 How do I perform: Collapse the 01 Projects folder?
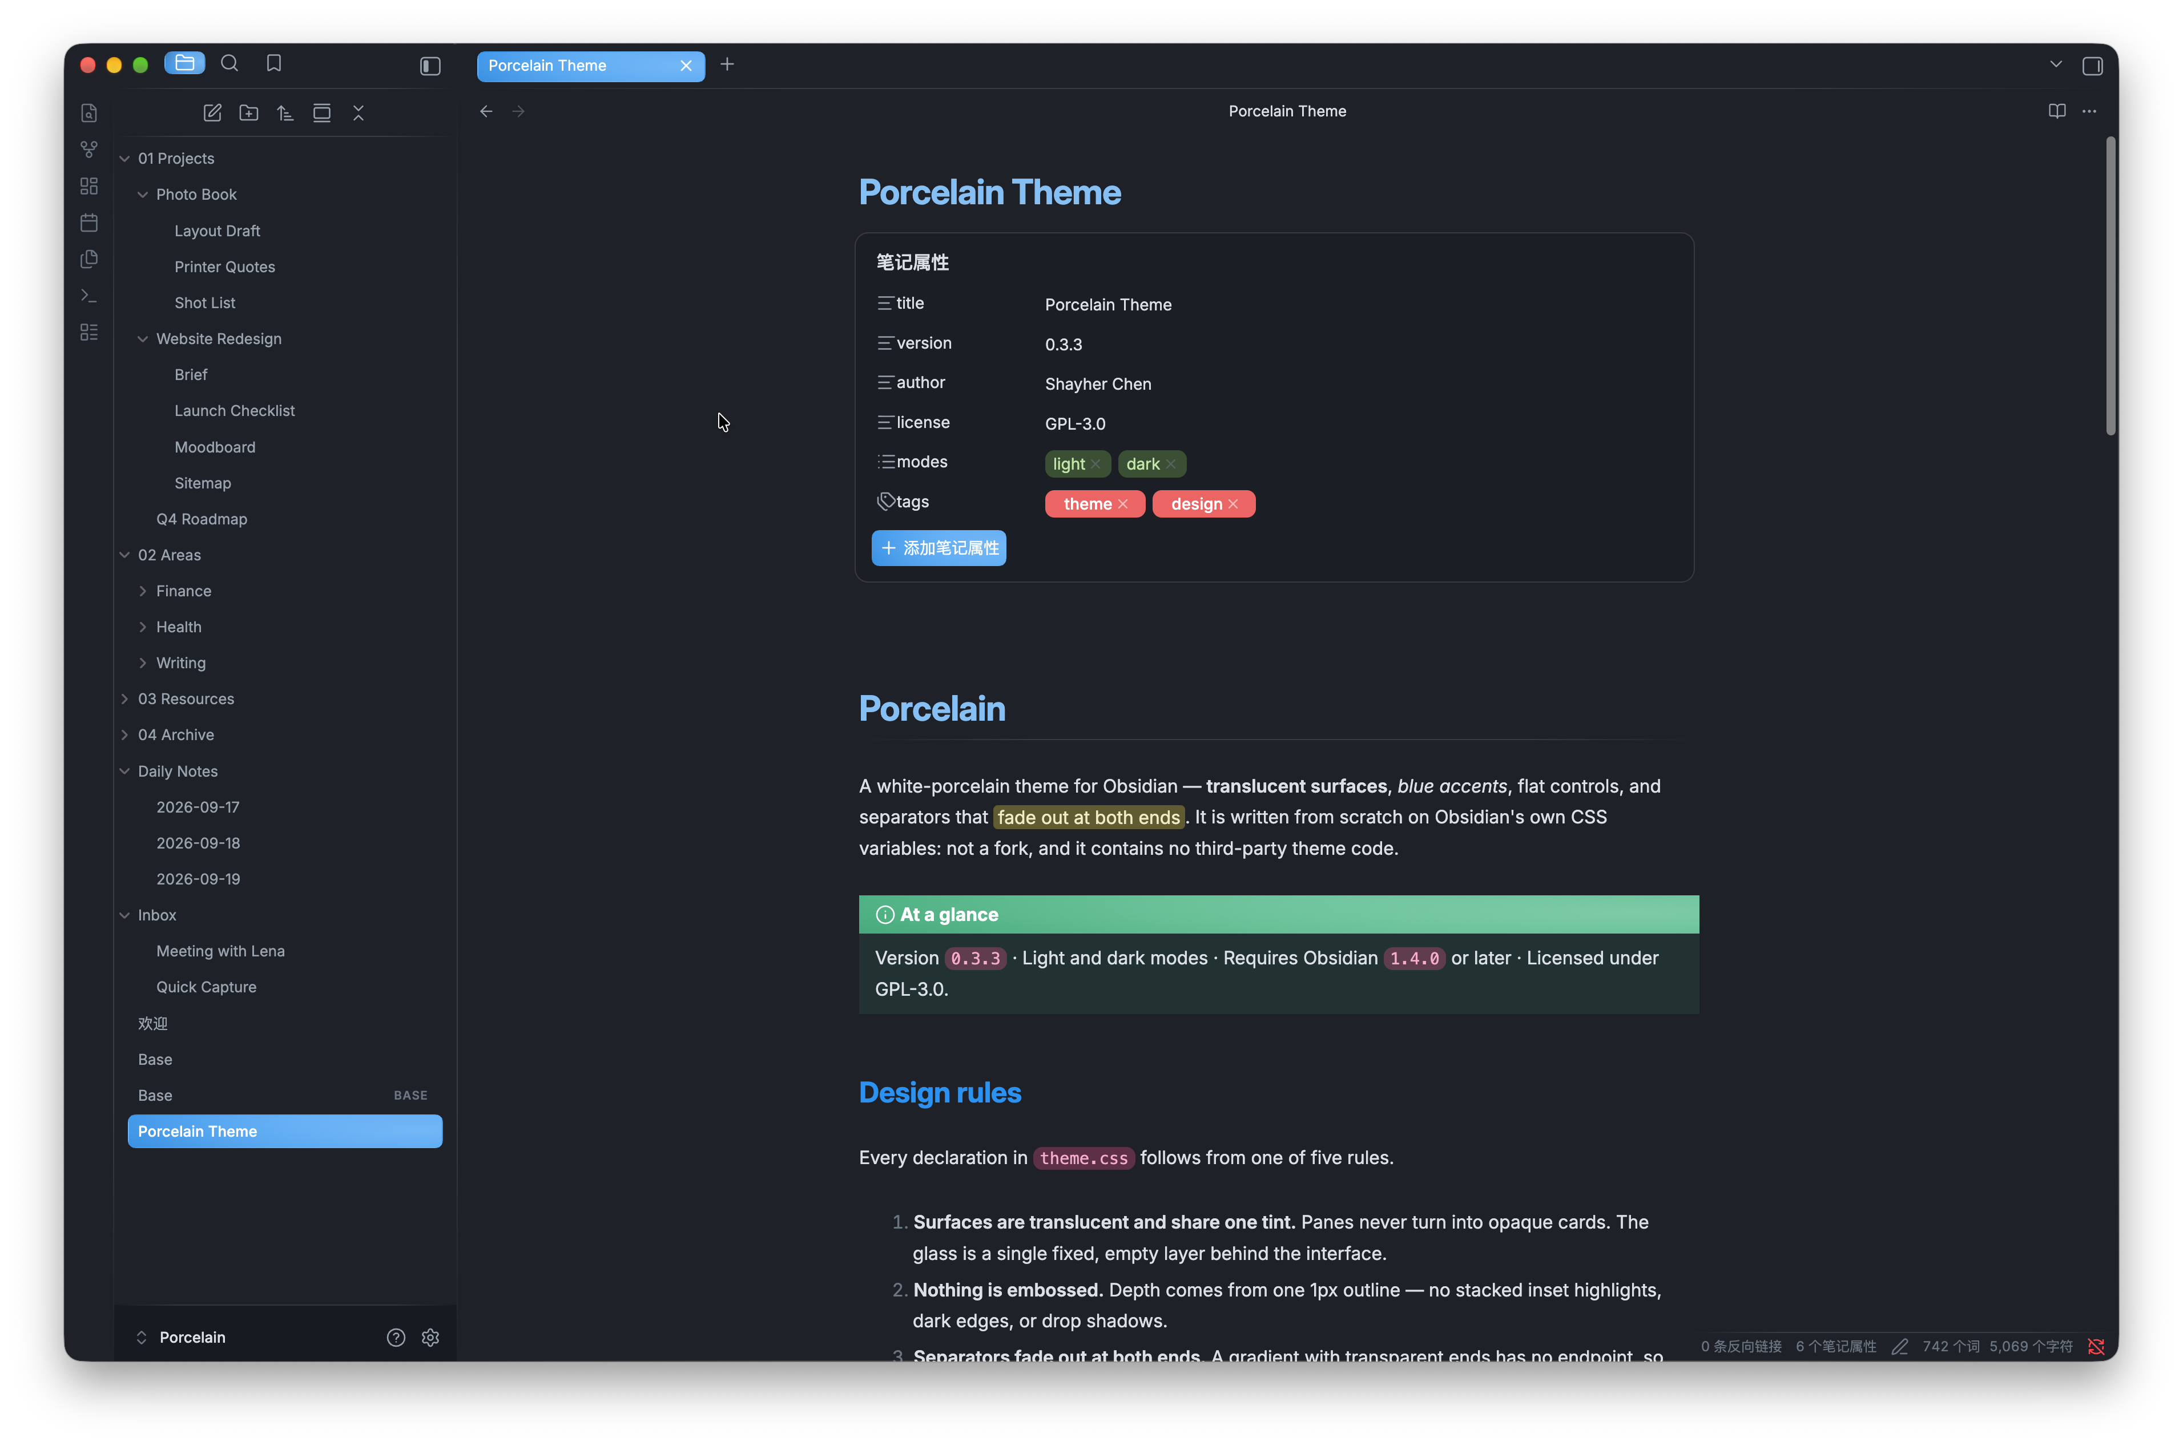point(124,159)
